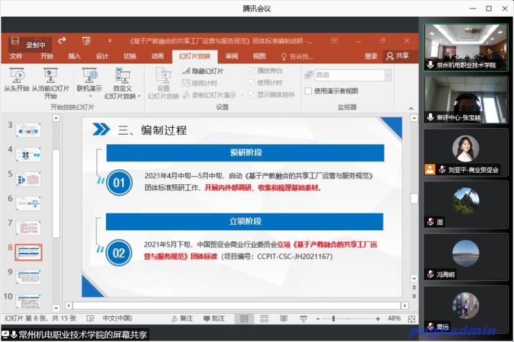Select slide 10 thumbnail
514x342 pixels.
(28, 301)
